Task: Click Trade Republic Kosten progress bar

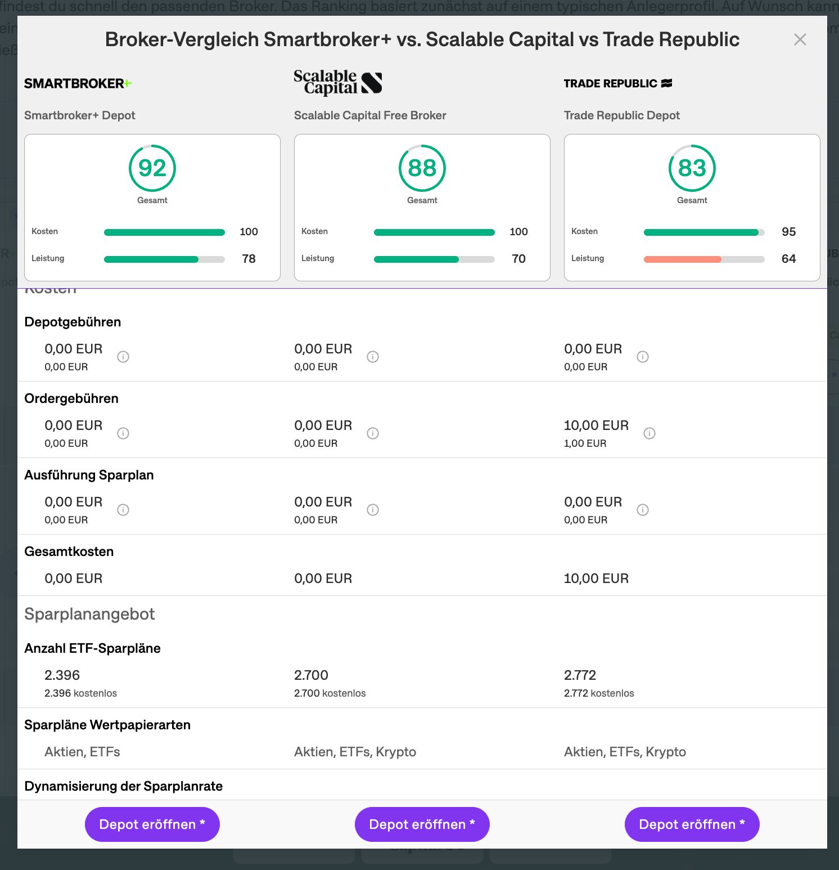Action: pos(704,232)
